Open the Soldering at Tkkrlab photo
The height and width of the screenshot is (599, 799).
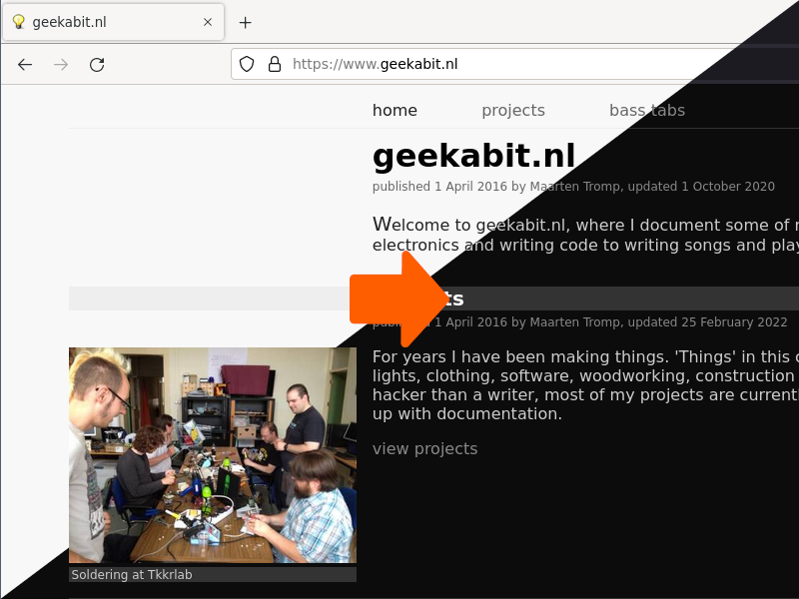point(213,455)
